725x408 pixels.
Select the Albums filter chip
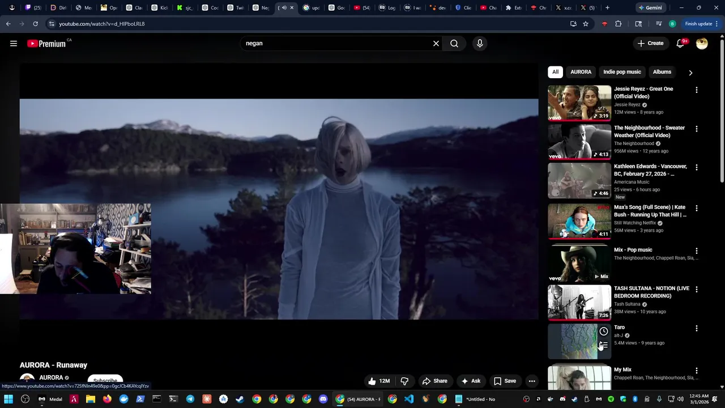662,72
